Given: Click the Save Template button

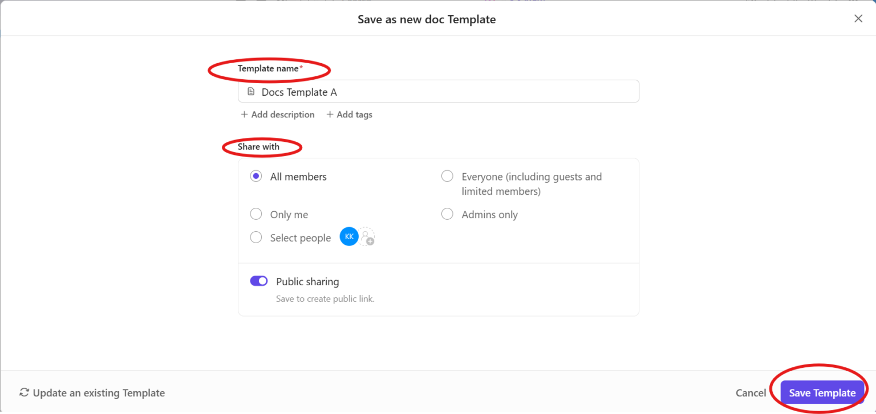Looking at the screenshot, I should pos(822,392).
